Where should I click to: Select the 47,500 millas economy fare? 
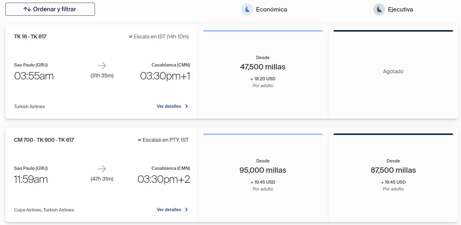tap(263, 71)
